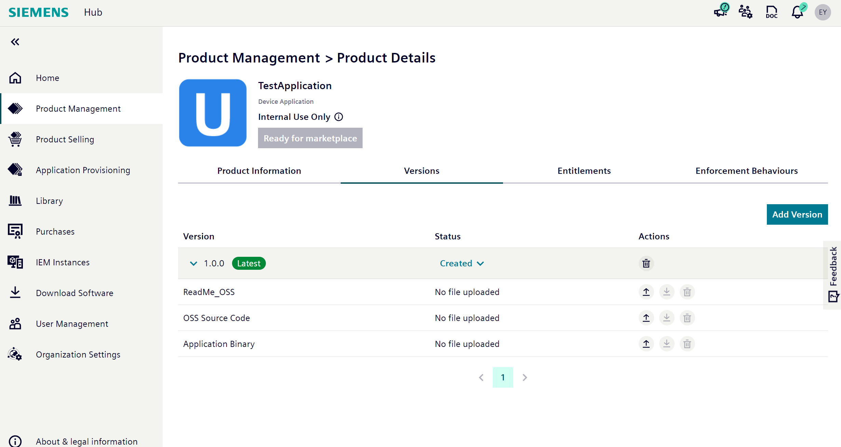Screen dimensions: 841x447
Task: Select the Versions tab
Action: click(x=422, y=171)
